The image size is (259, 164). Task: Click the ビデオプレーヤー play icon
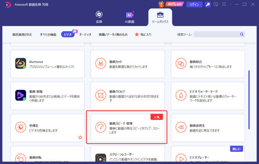pyautogui.click(x=181, y=158)
